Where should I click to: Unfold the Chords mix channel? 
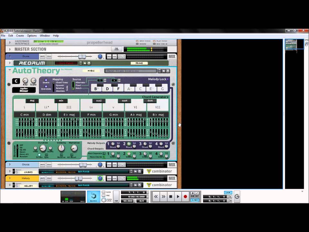pyautogui.click(x=10, y=165)
